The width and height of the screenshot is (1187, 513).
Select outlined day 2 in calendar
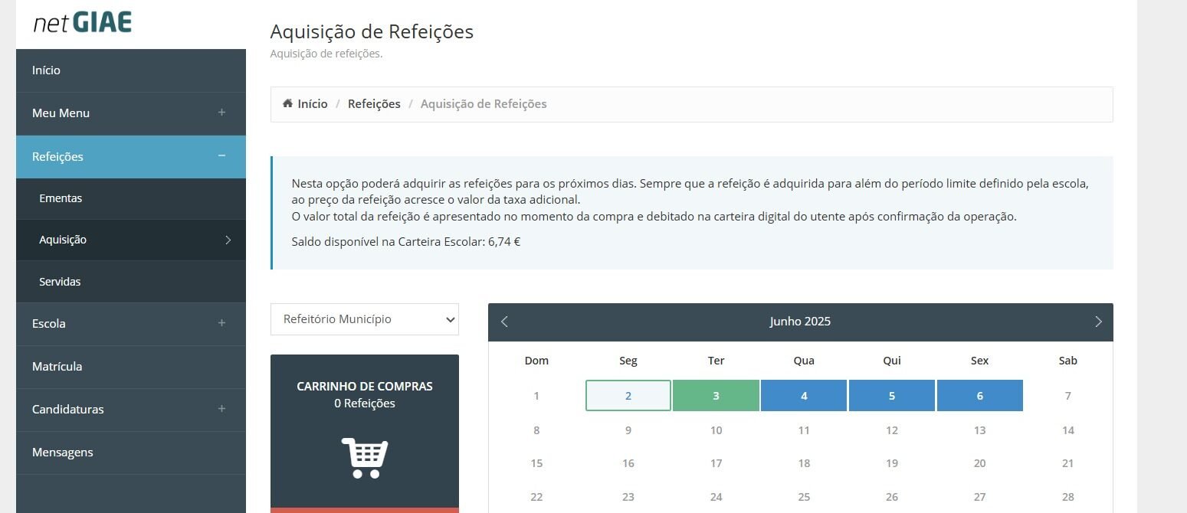[628, 396]
